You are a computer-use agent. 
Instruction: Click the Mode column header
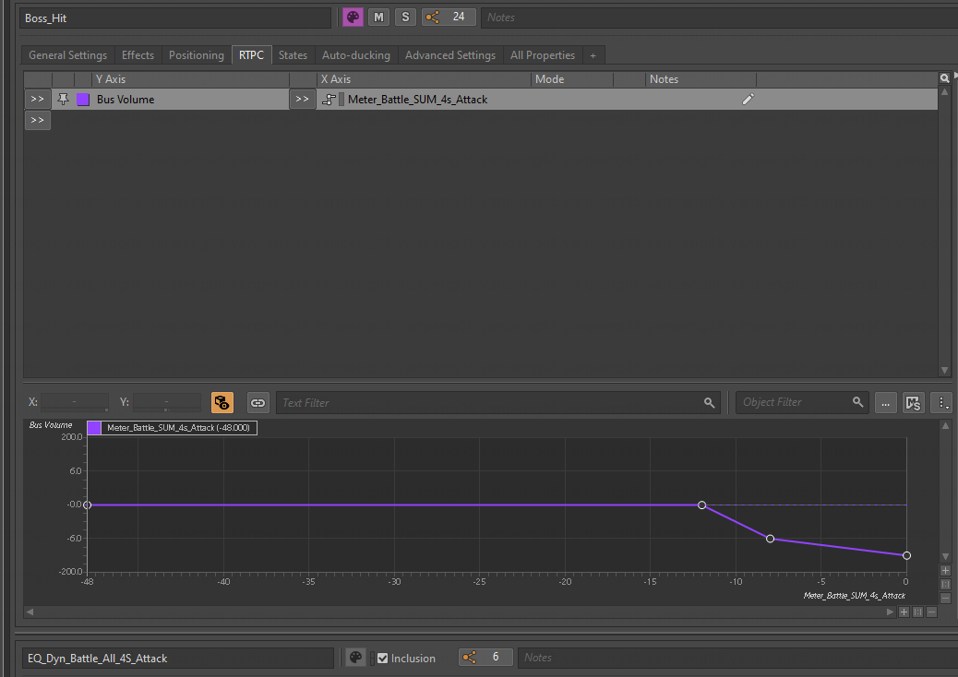click(x=572, y=79)
